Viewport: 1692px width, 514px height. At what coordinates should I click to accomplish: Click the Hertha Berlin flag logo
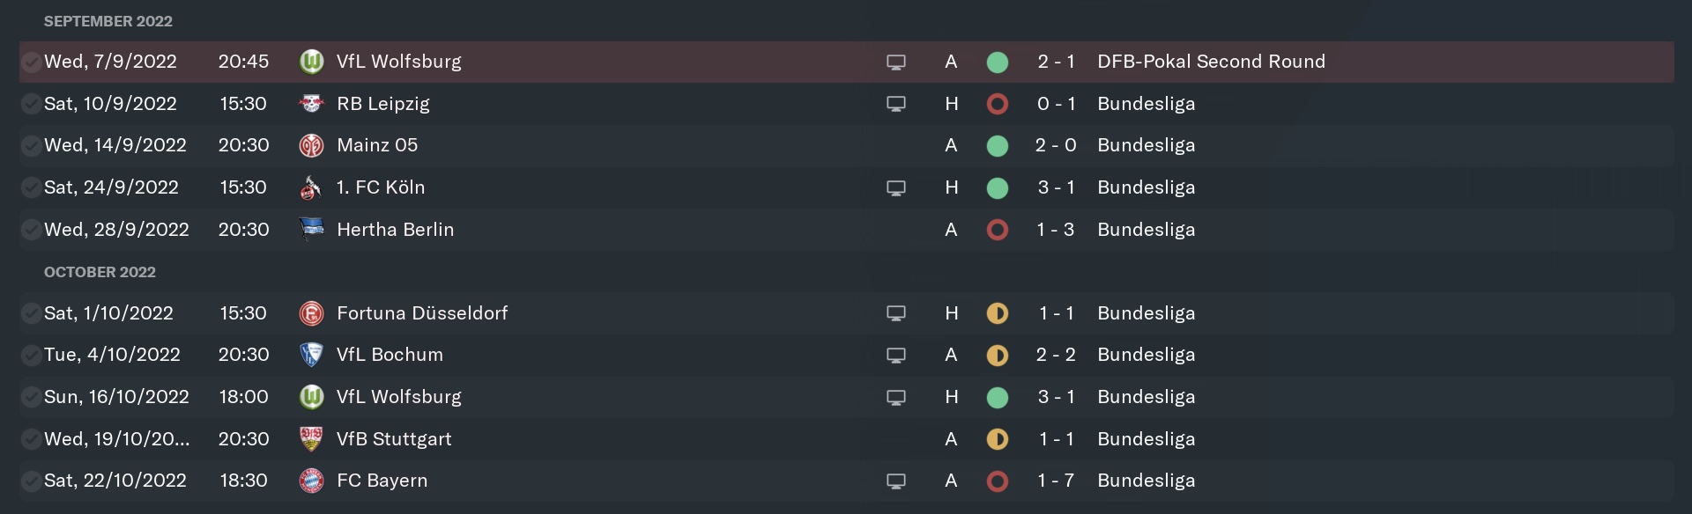(x=311, y=230)
